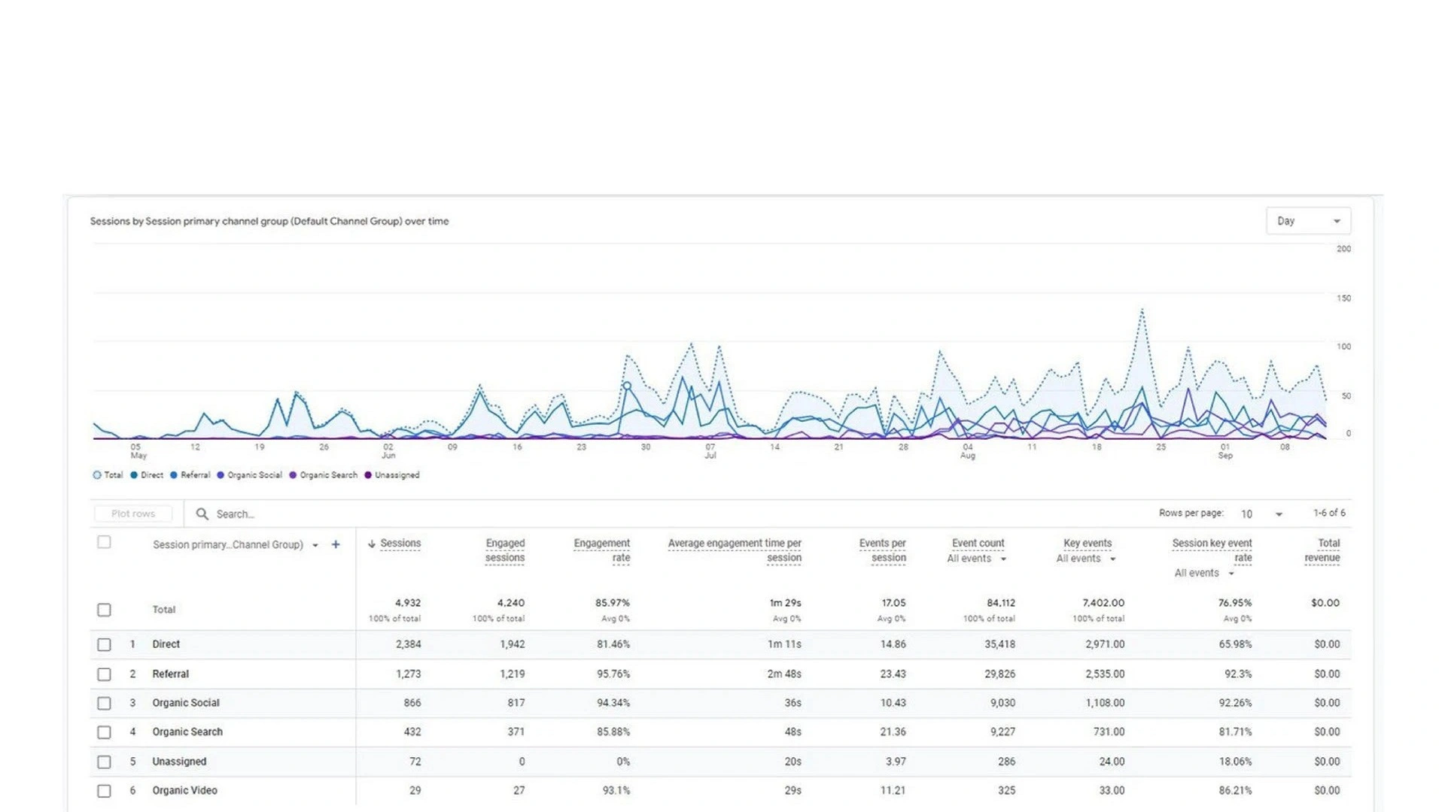
Task: Open Session primary Channel Group dimension menu
Action: 315,545
